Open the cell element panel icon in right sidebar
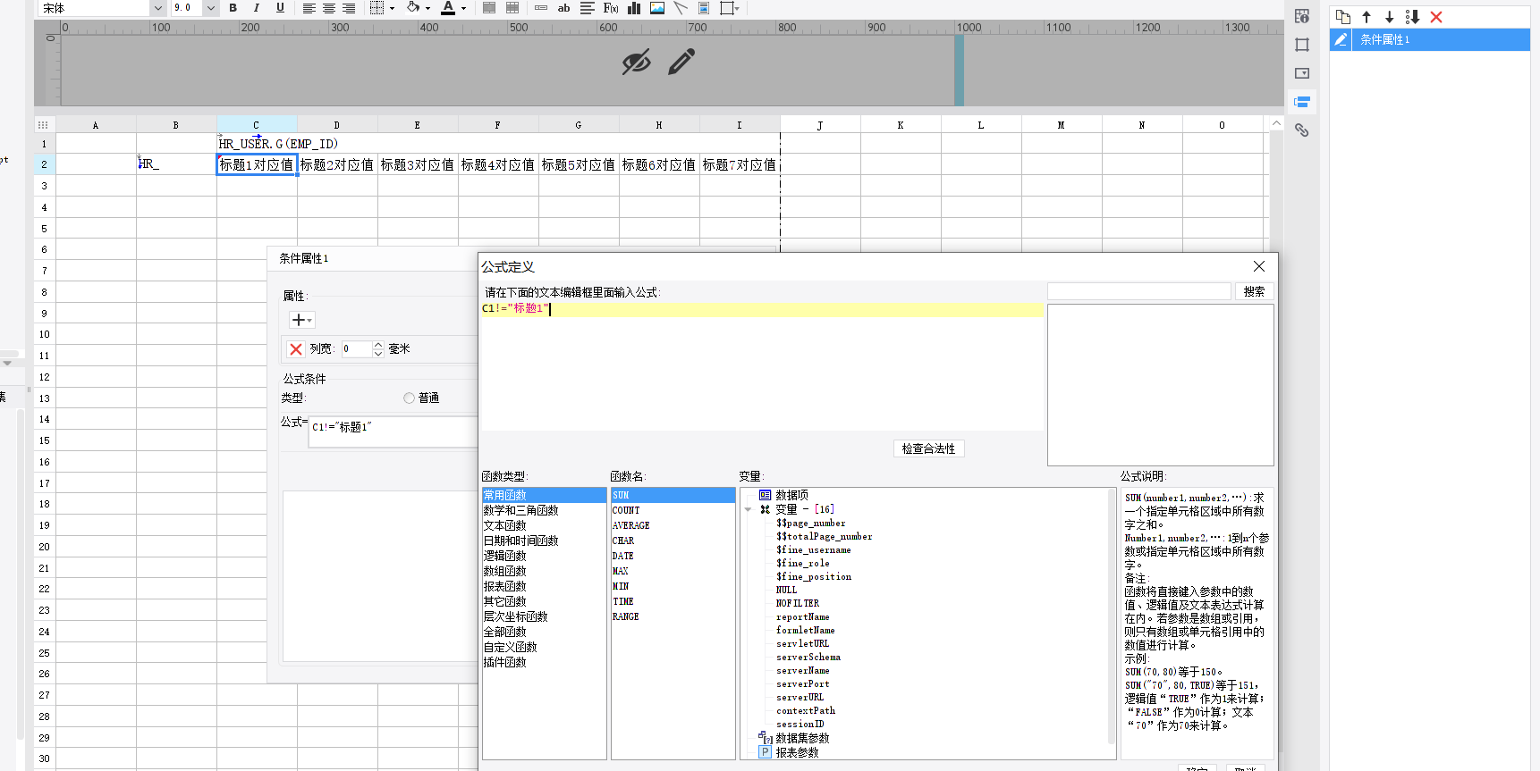The width and height of the screenshot is (1540, 771). click(x=1302, y=16)
